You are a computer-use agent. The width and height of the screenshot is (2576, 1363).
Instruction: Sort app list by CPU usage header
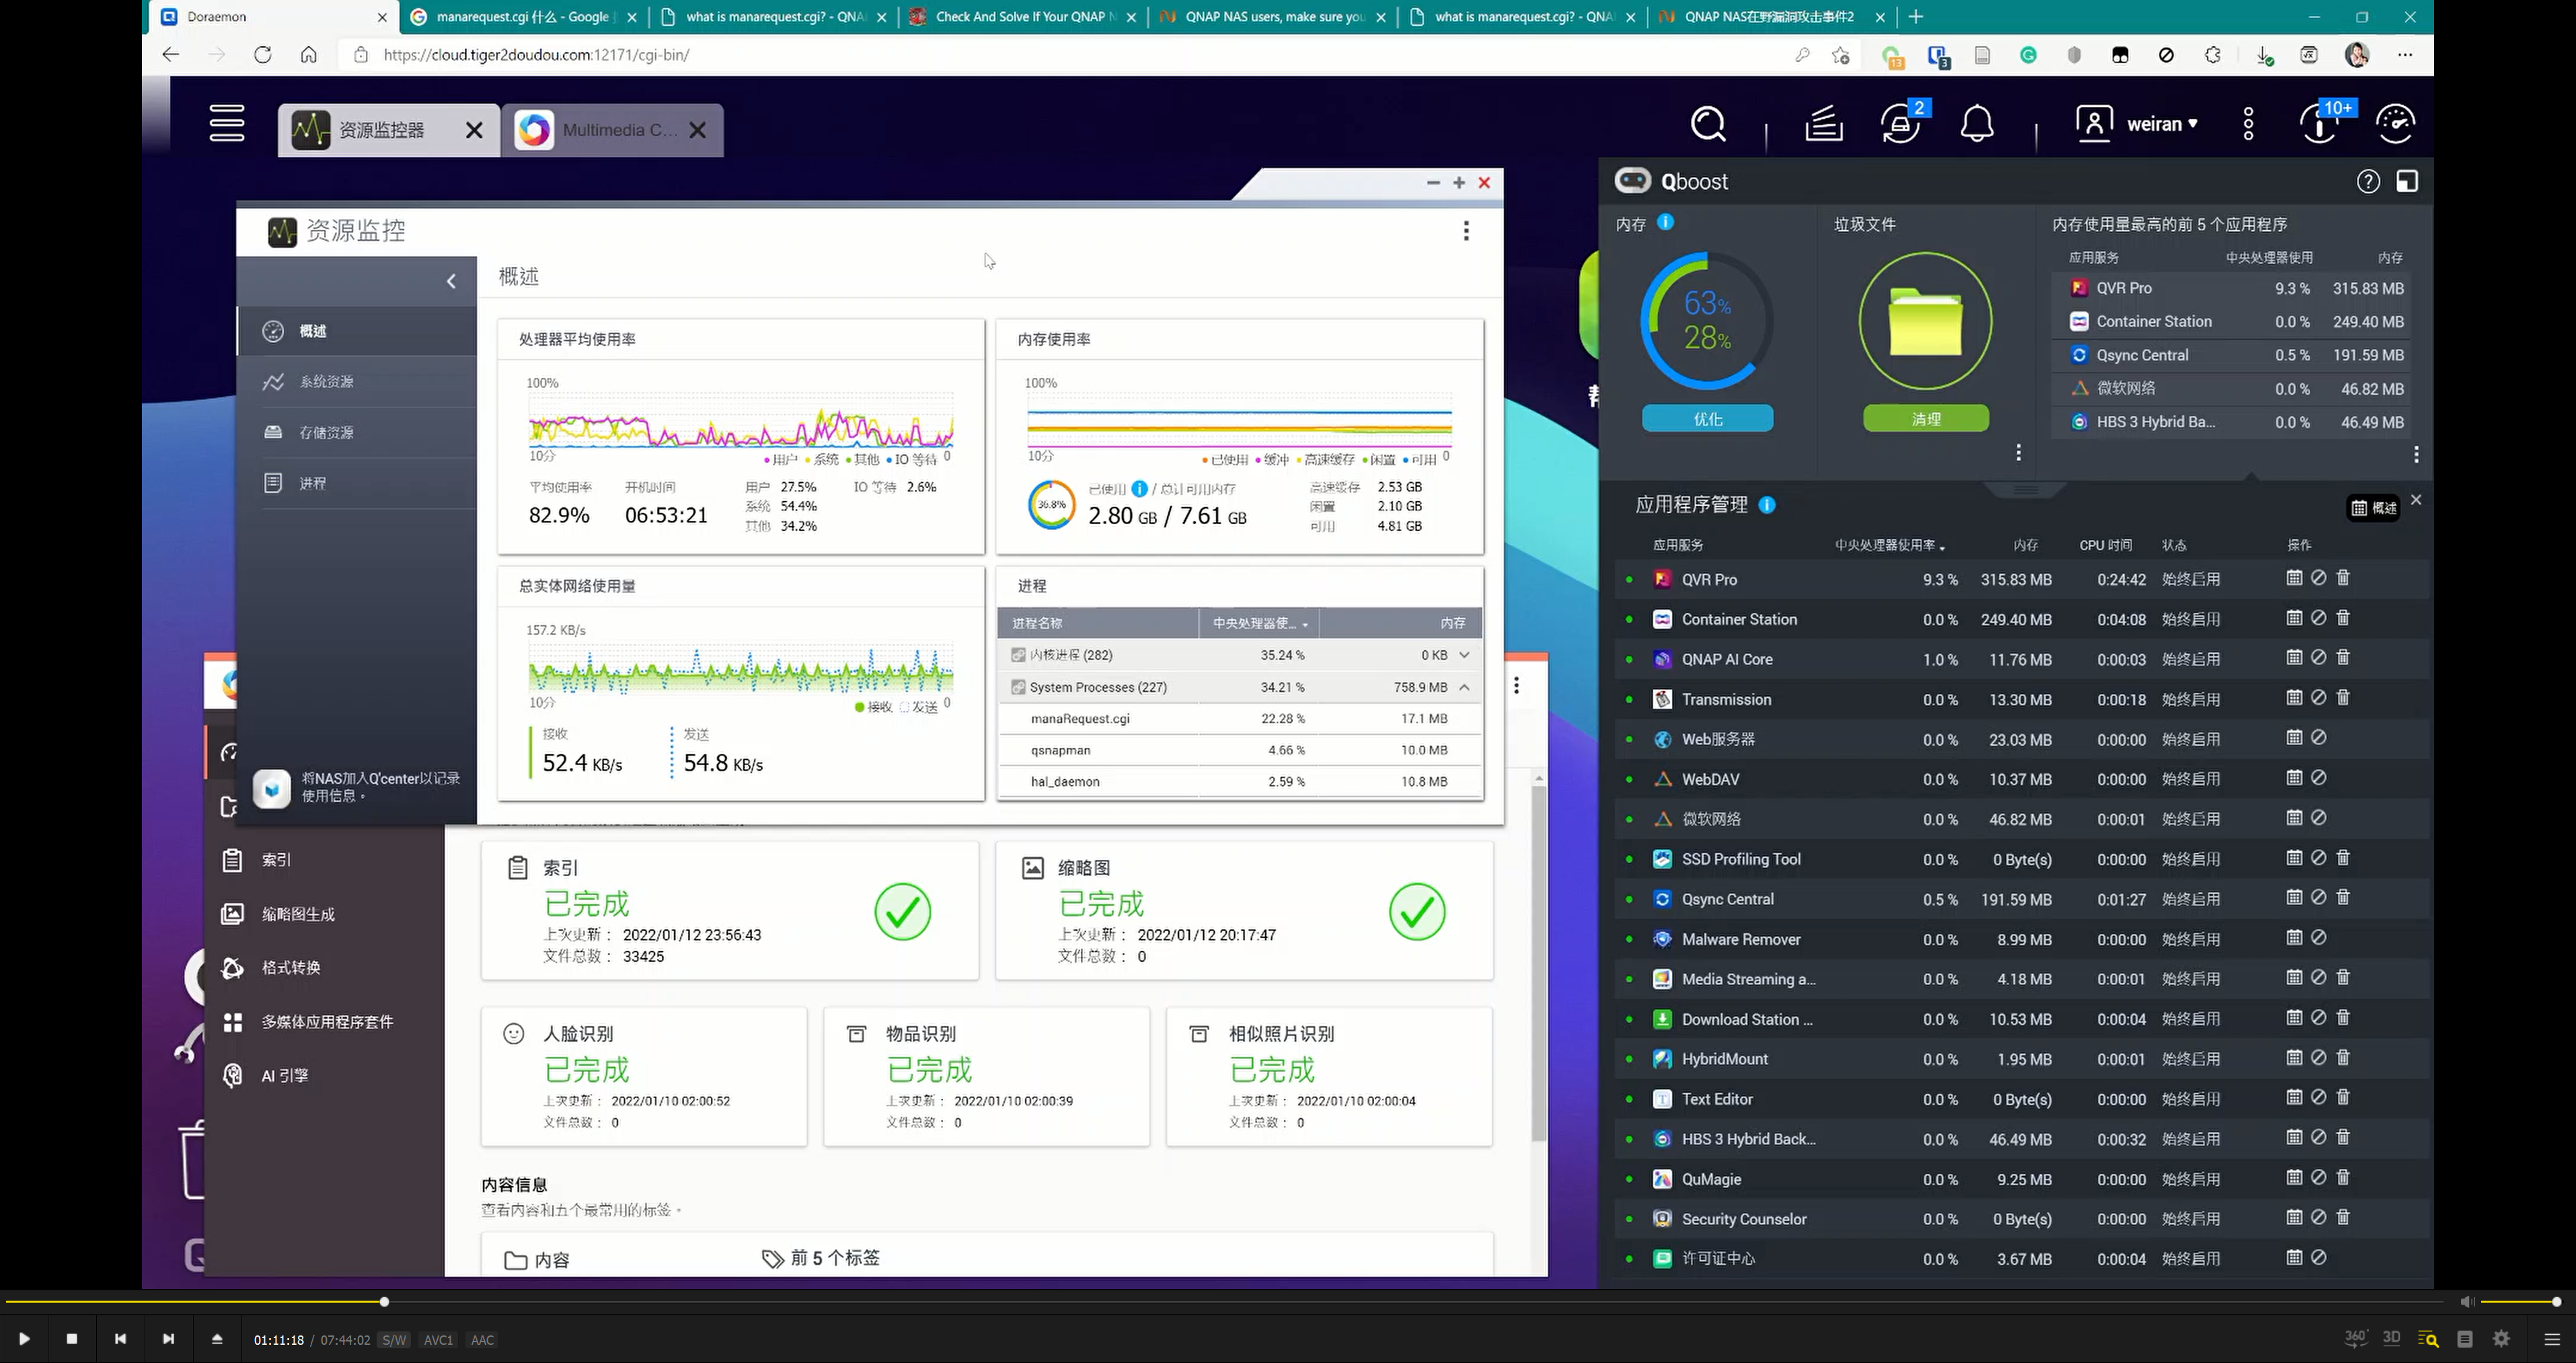coord(1888,545)
